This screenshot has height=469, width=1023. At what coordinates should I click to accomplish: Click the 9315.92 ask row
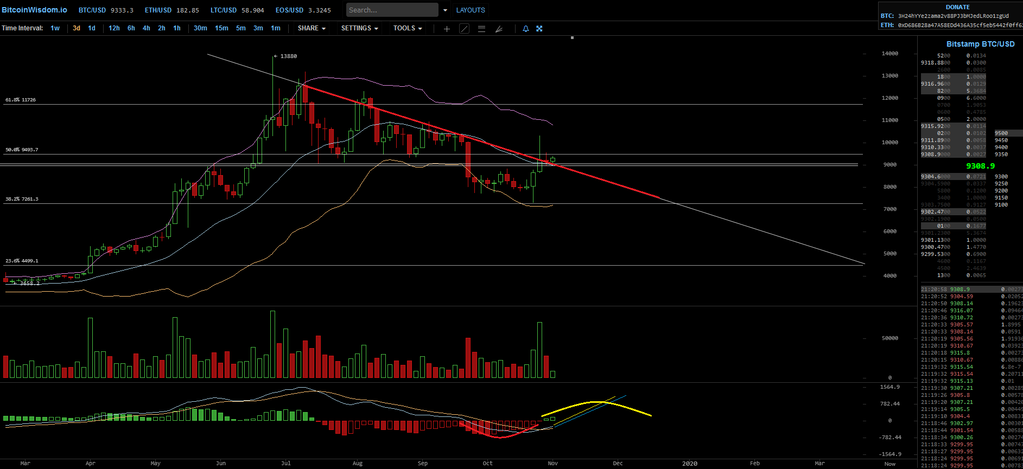(954, 126)
